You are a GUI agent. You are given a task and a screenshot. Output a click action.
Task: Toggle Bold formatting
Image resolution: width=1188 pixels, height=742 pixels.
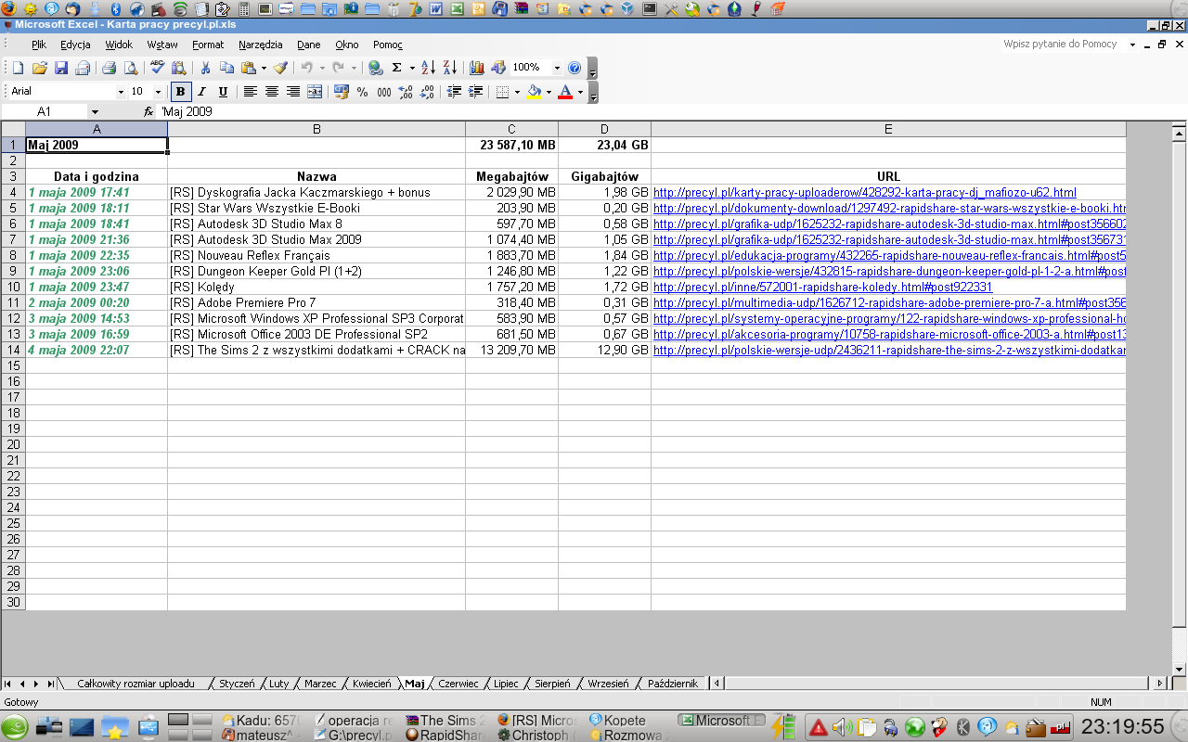point(180,92)
